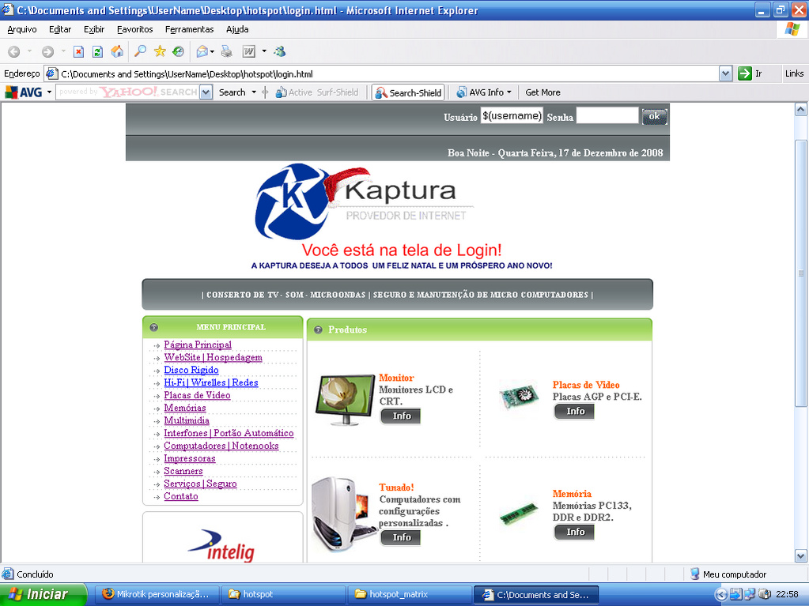809x606 pixels.
Task: Click Firefox Mikrotik taskbar button
Action: (x=158, y=594)
